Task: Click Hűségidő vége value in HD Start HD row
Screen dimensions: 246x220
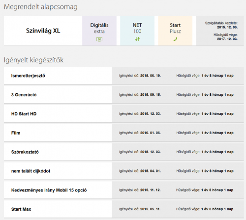Action: point(217,114)
